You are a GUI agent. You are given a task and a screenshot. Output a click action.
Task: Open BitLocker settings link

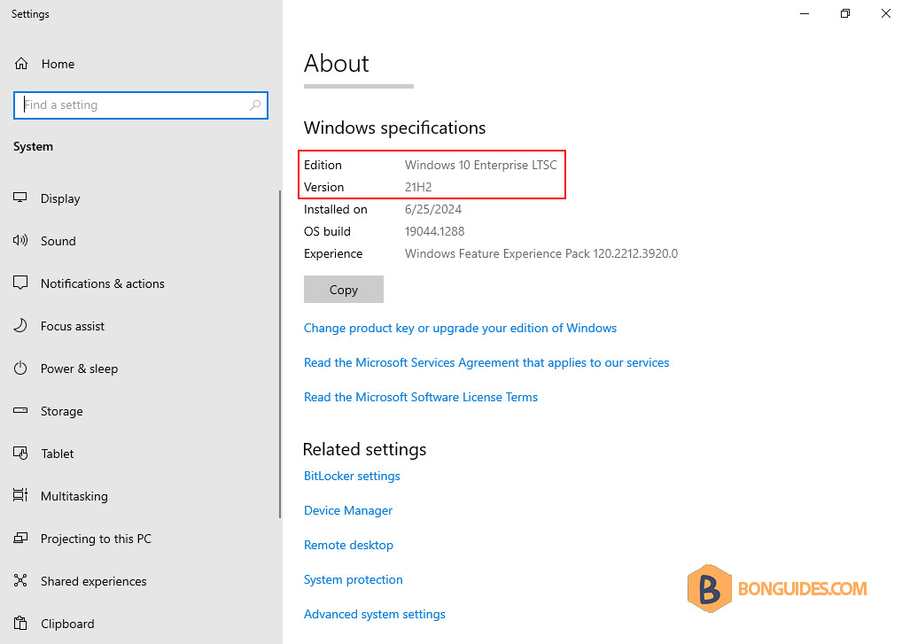click(x=352, y=476)
